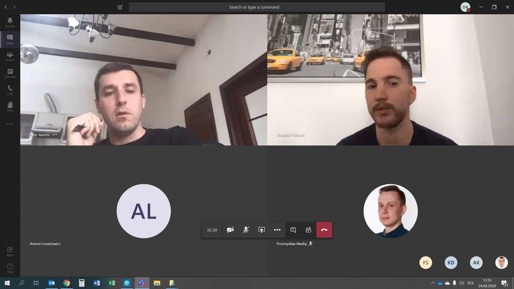Click the photo participant avatar beside AK

(501, 262)
